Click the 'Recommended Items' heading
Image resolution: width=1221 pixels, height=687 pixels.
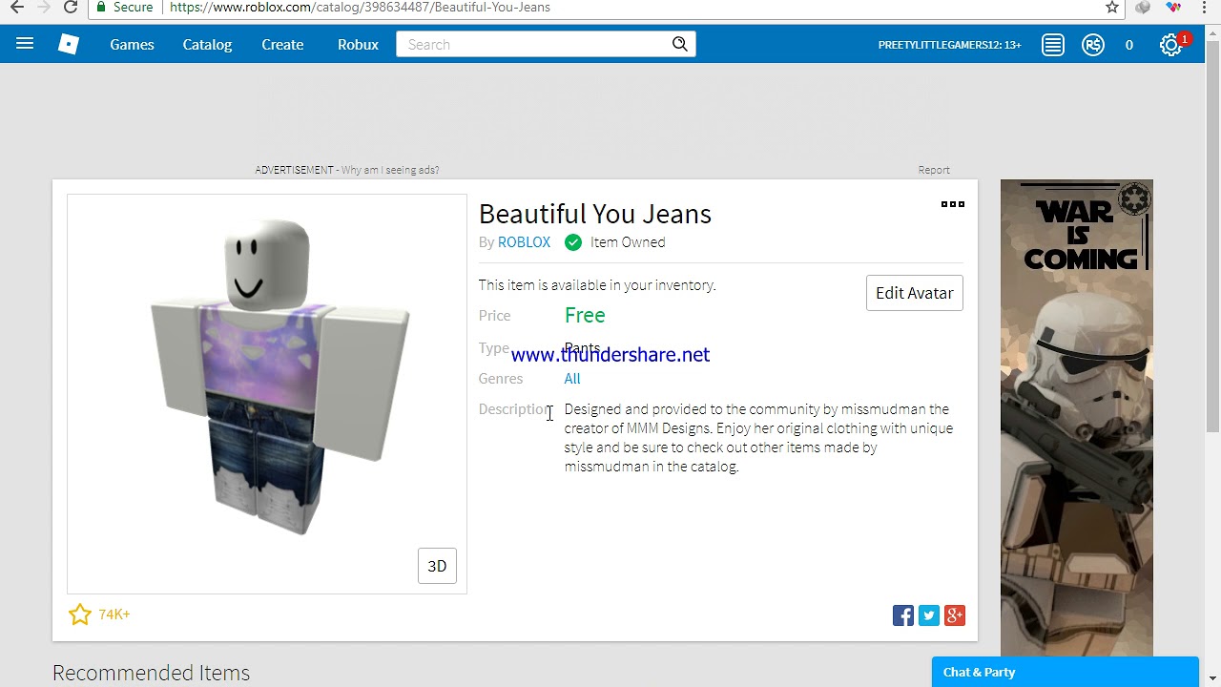(x=151, y=673)
